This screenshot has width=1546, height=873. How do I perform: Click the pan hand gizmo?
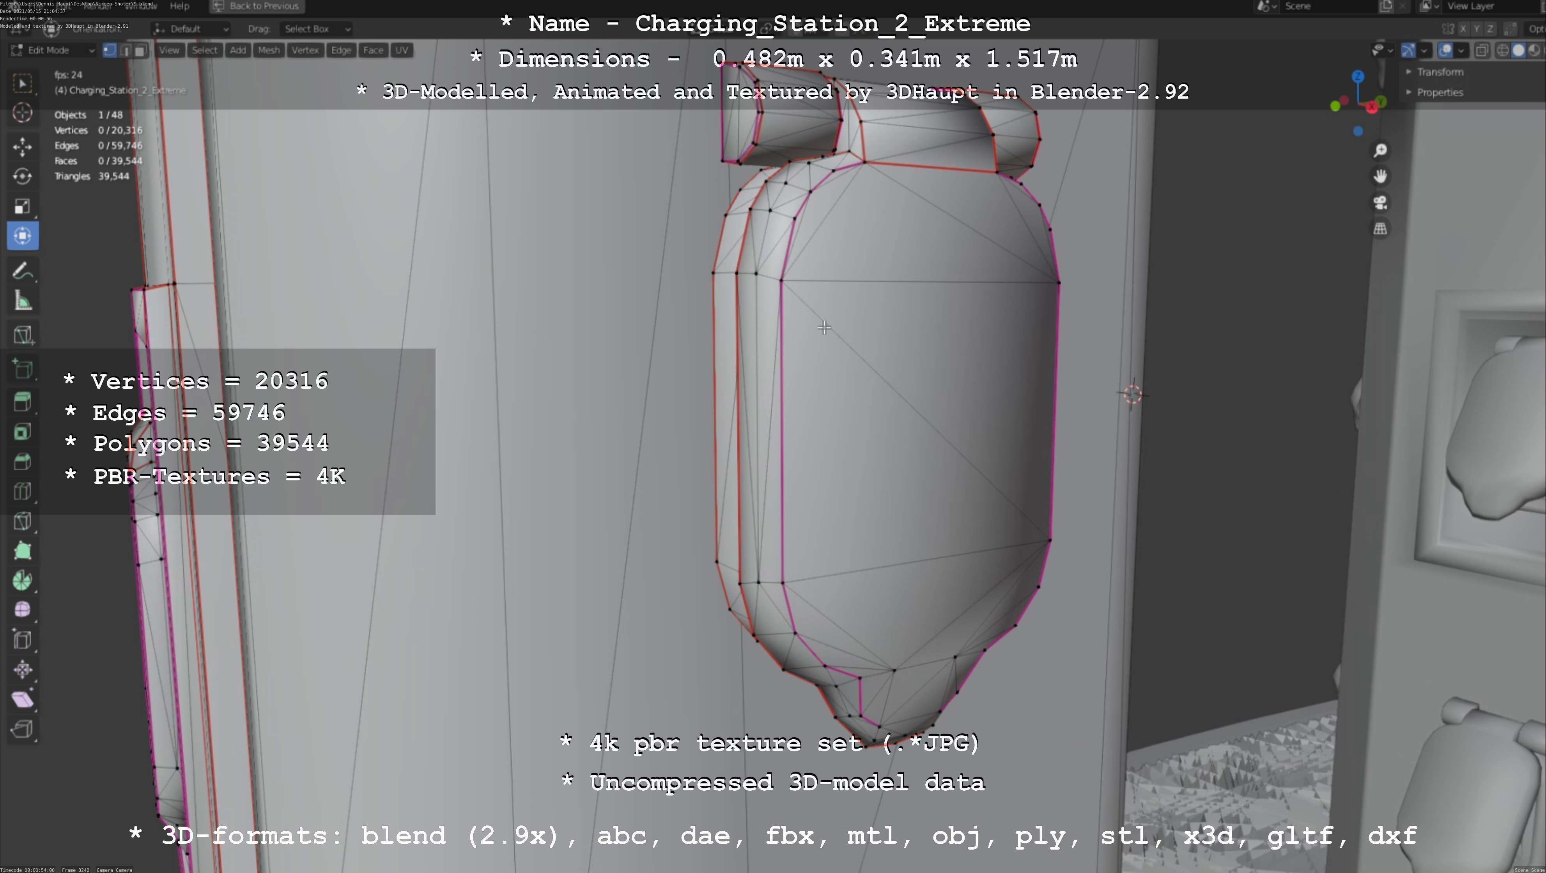[x=1380, y=176]
